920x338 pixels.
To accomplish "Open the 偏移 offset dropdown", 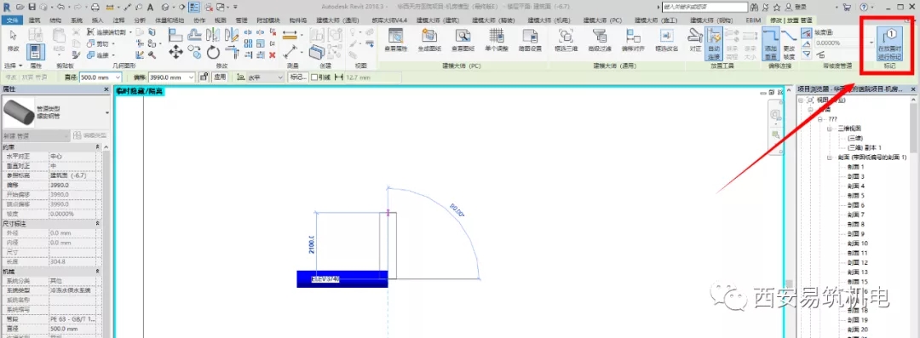I will (191, 77).
